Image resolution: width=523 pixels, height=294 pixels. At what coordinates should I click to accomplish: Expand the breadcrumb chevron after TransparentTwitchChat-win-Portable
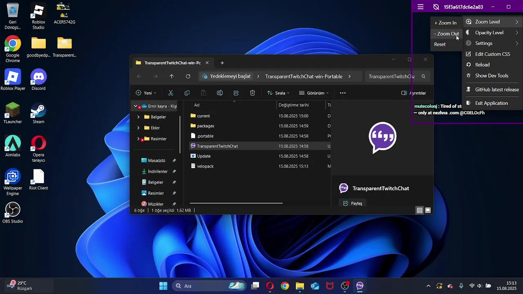pos(350,76)
